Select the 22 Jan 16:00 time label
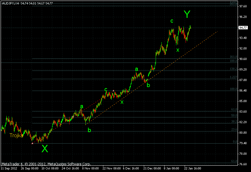The width and height of the screenshot is (251, 172). point(193,168)
